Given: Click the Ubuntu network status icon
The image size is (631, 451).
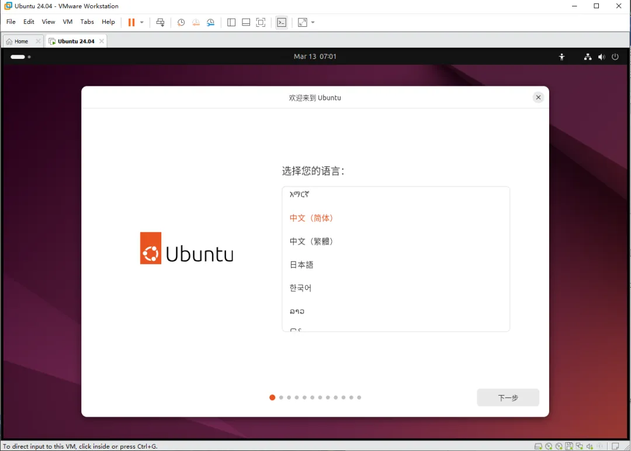Looking at the screenshot, I should [588, 57].
